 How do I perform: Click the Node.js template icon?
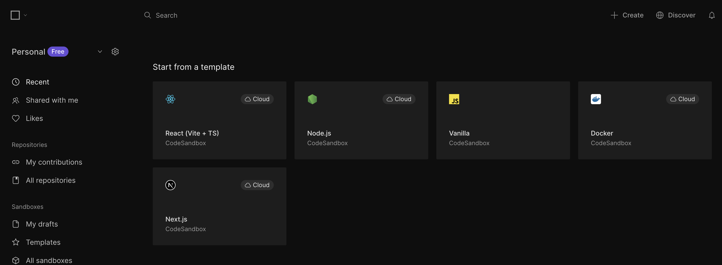pyautogui.click(x=312, y=99)
